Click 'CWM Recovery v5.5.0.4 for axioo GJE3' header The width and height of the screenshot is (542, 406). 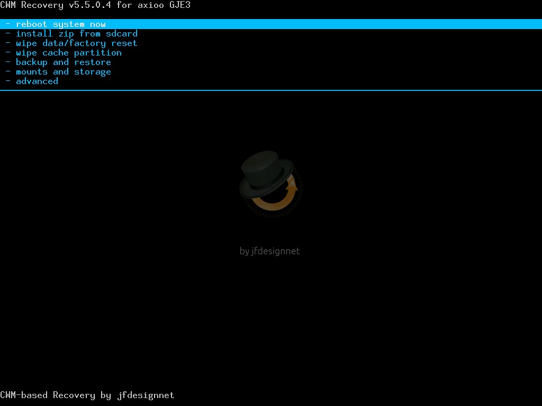95,5
